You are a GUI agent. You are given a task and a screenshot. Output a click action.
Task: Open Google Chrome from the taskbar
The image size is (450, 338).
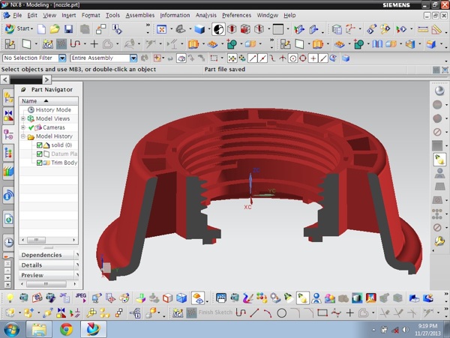[66, 330]
